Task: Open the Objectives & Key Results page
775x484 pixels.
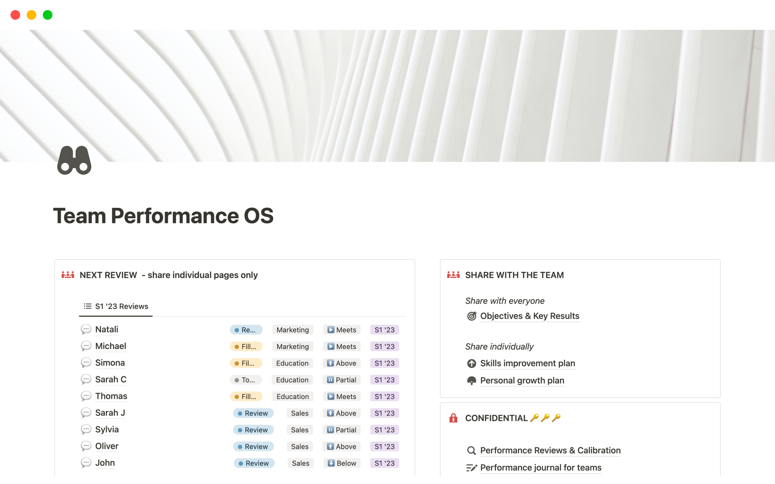Action: [x=530, y=316]
